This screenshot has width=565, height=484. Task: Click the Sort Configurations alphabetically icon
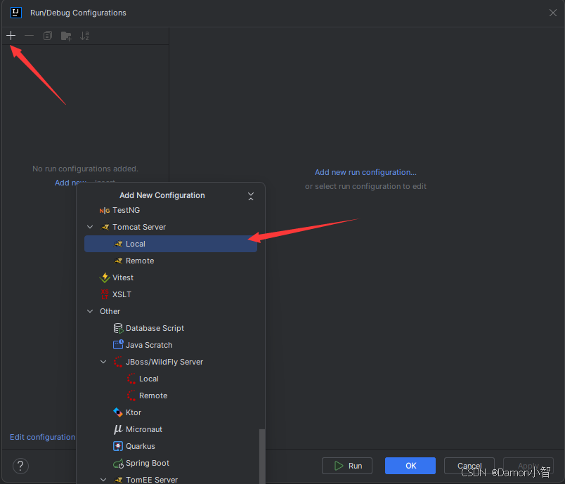(84, 36)
